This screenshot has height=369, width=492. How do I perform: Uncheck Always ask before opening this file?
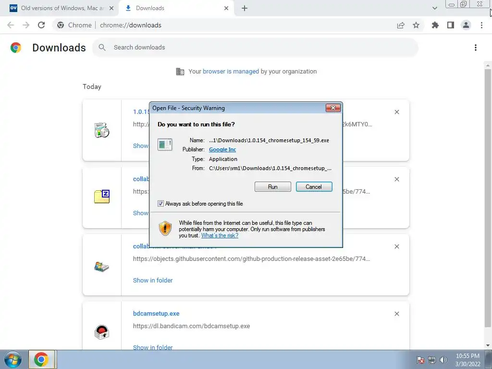(x=160, y=204)
